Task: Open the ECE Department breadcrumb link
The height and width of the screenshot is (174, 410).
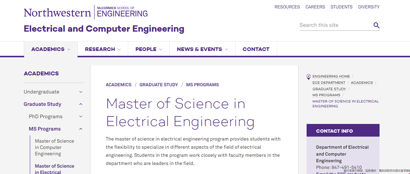Action: (329, 83)
